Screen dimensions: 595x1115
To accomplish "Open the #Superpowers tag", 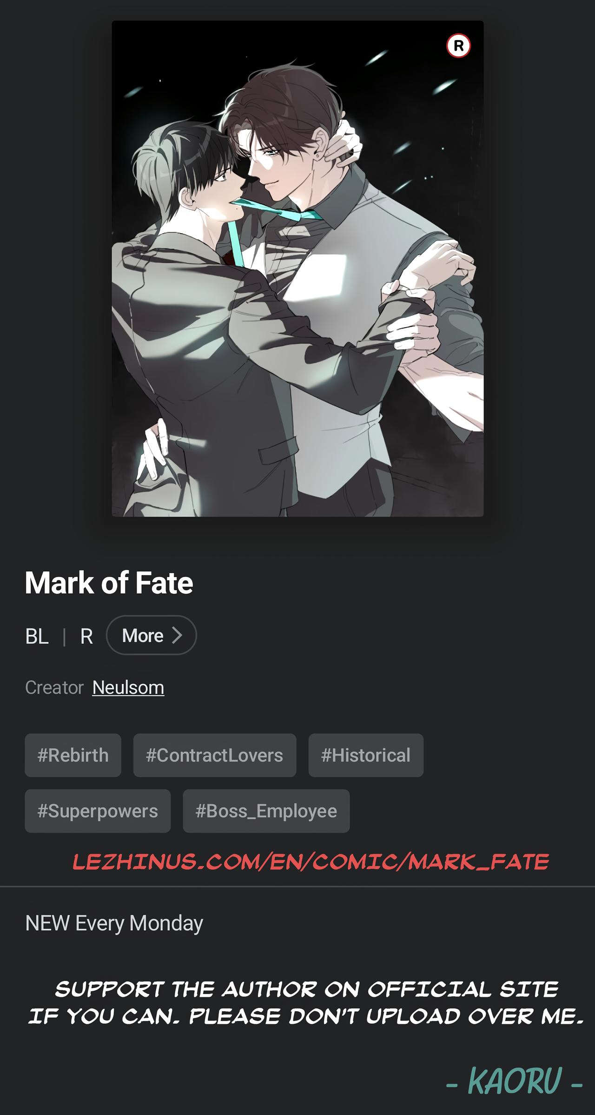I will pyautogui.click(x=98, y=811).
